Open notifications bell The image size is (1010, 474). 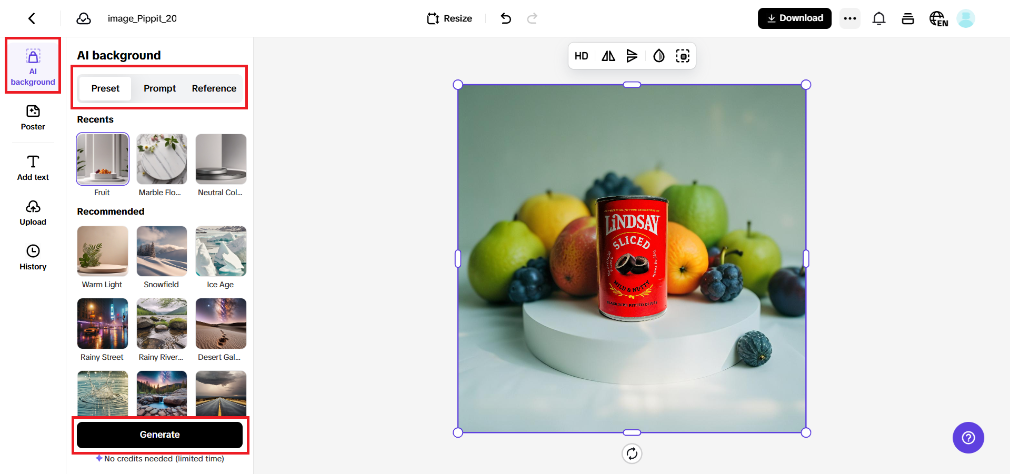pyautogui.click(x=878, y=18)
